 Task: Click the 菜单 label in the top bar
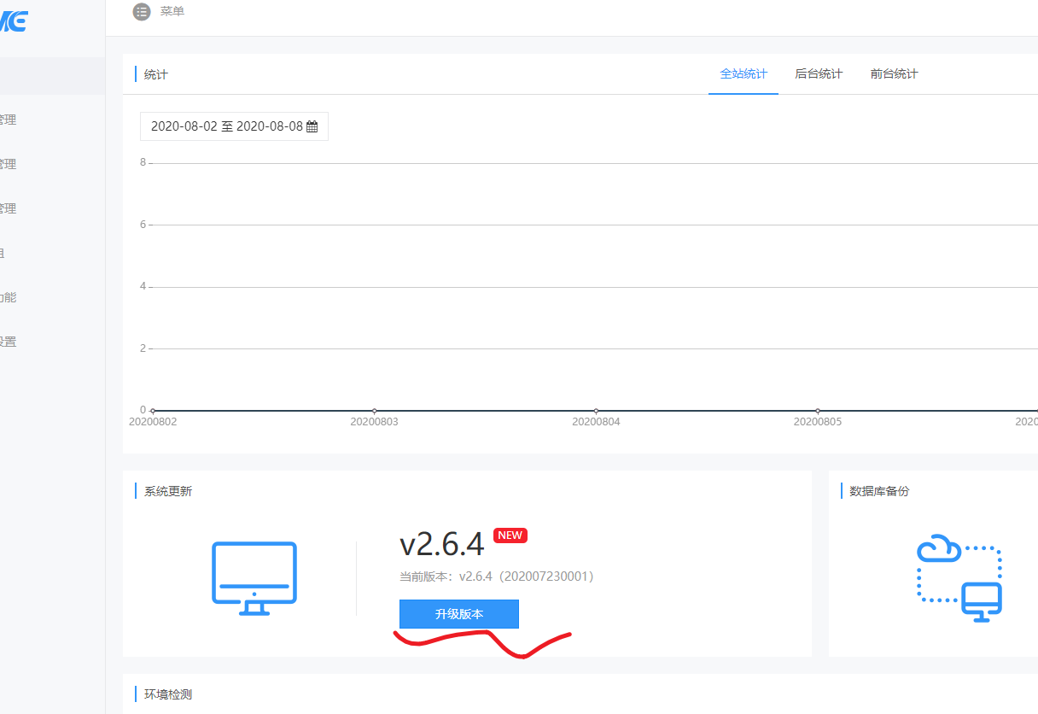pos(172,12)
